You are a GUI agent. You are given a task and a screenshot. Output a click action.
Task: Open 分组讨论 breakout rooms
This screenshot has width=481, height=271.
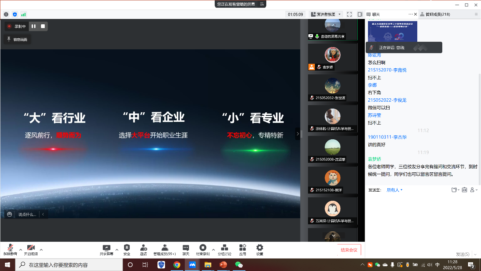(x=224, y=248)
